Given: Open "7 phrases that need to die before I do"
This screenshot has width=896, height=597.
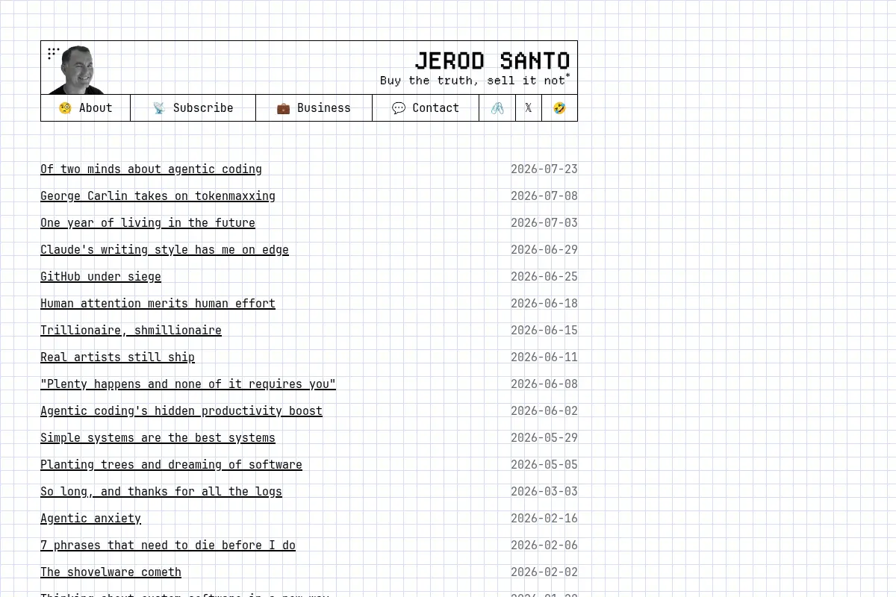Looking at the screenshot, I should [x=168, y=546].
